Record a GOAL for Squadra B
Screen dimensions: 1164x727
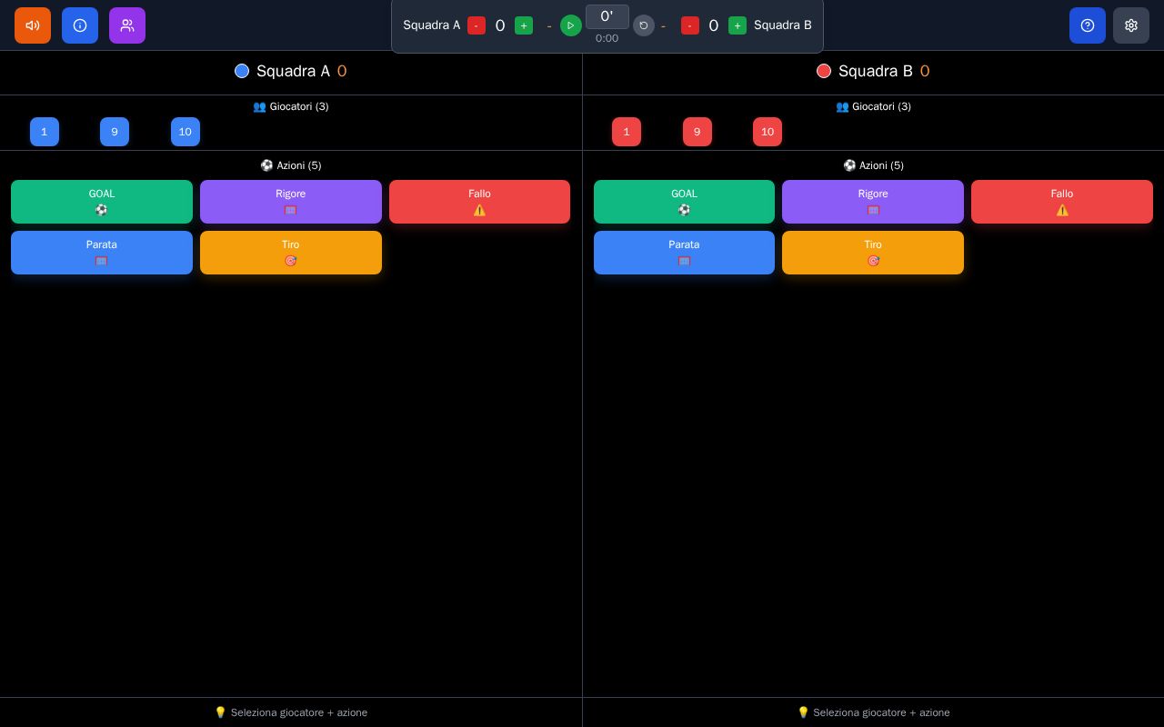point(684,202)
